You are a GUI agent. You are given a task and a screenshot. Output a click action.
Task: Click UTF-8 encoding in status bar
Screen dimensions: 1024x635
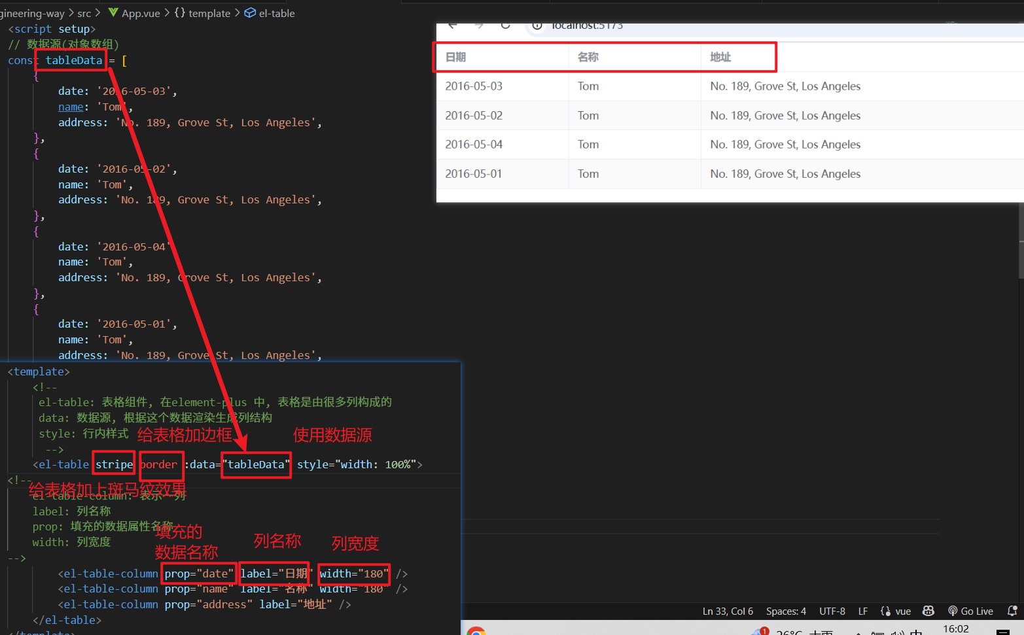click(x=832, y=611)
